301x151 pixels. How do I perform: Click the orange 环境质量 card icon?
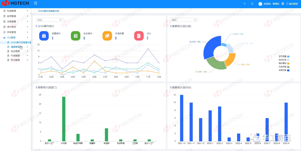coord(107,36)
